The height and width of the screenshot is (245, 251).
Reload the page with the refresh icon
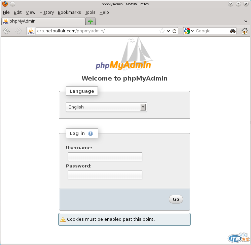175,31
